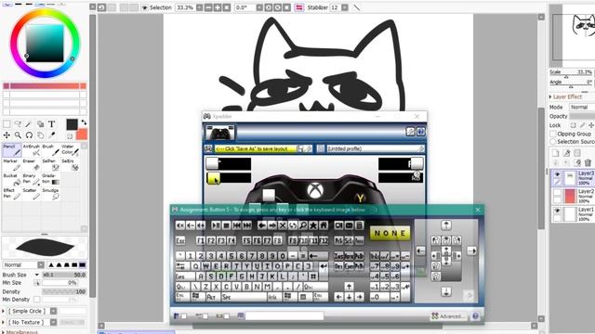Create a new layer with page icon
Screen dimensions: 595x334
pyautogui.click(x=556, y=152)
